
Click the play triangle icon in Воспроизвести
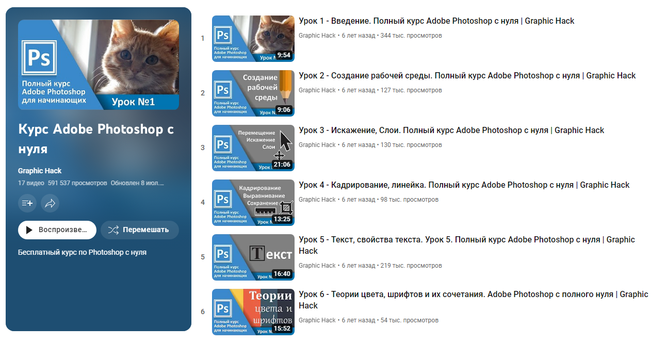point(29,230)
